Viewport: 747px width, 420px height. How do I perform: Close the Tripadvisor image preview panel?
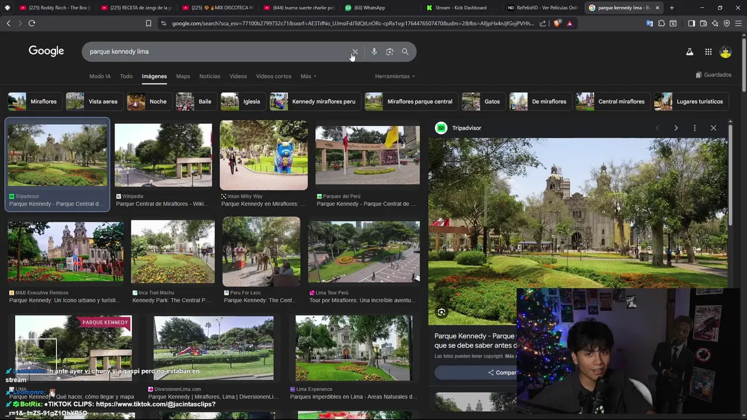713,128
